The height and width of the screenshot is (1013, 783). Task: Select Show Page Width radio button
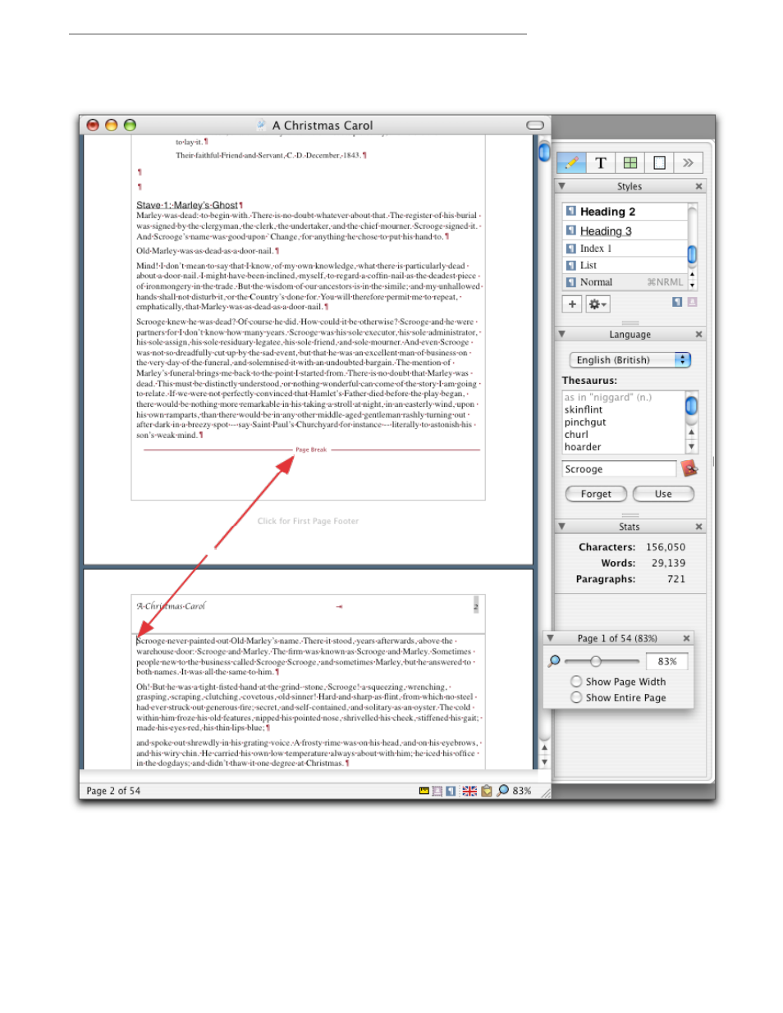pos(576,682)
